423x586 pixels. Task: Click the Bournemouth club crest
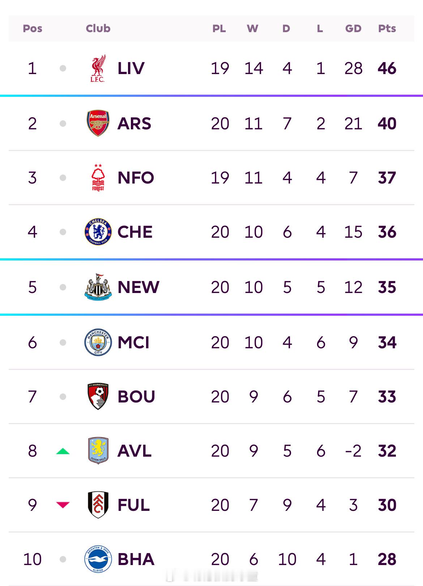click(98, 396)
